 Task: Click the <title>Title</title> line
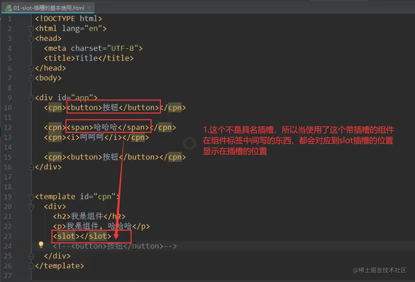89,58
